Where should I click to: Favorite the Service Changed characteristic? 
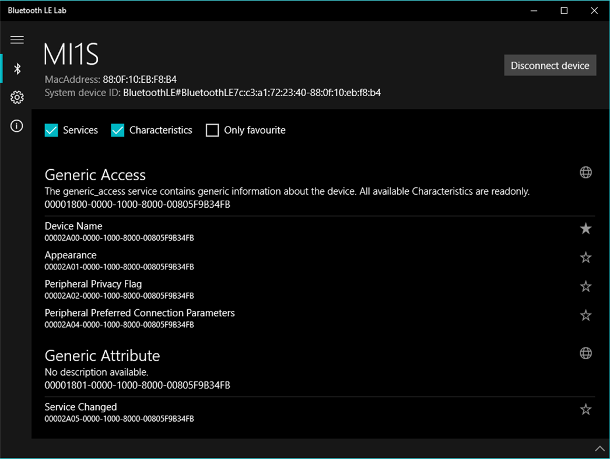[x=586, y=409]
